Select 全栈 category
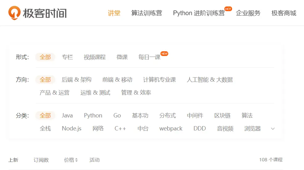 pyautogui.click(x=45, y=129)
